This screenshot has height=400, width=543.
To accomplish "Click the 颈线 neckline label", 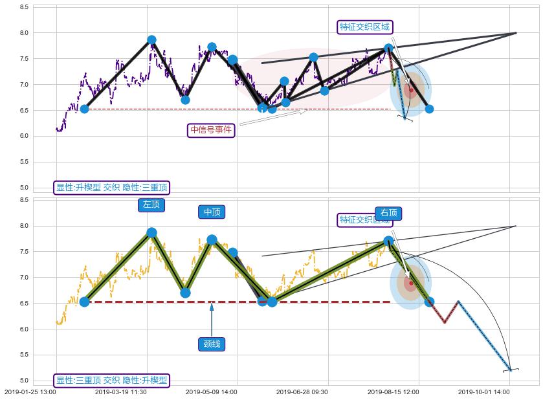I will 212,344.
